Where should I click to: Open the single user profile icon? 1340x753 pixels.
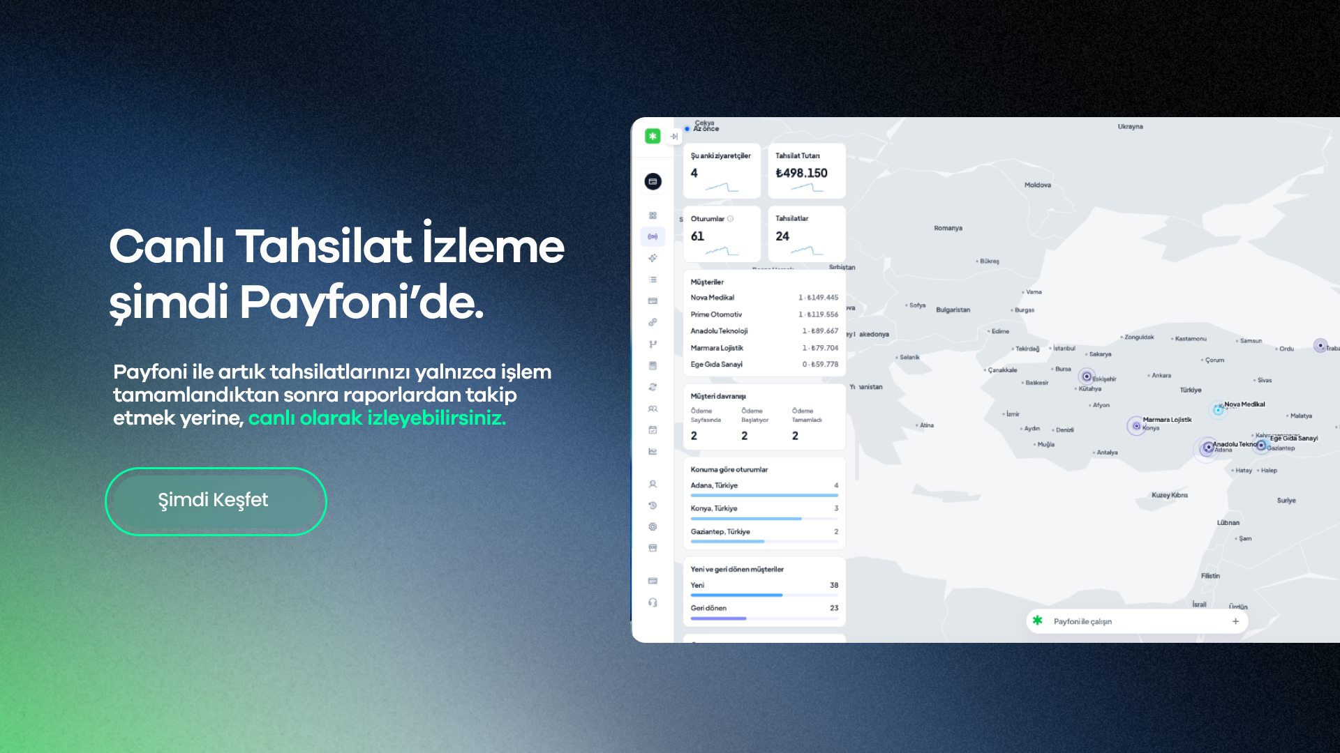653,484
